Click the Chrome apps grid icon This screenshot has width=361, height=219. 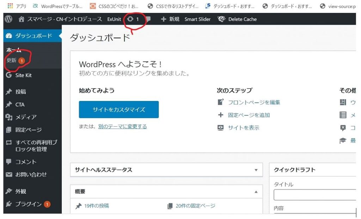pyautogui.click(x=10, y=6)
